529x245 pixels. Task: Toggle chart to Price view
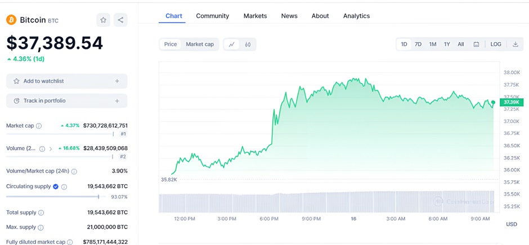[x=171, y=44]
